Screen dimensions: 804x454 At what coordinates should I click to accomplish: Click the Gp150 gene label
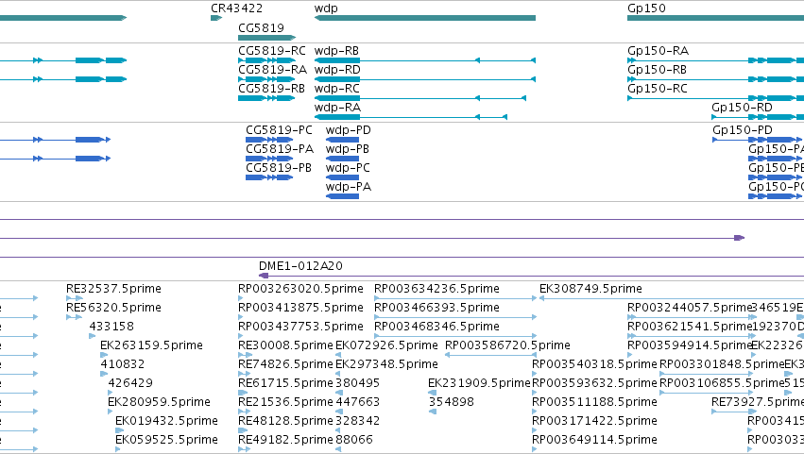pos(646,8)
